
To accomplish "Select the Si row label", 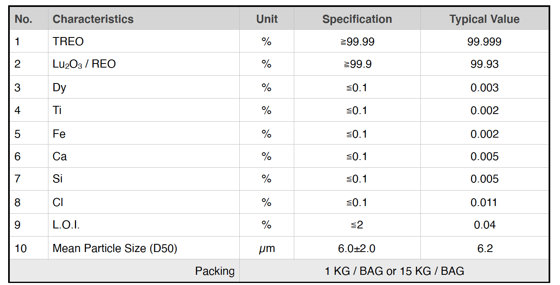I will pos(57,179).
